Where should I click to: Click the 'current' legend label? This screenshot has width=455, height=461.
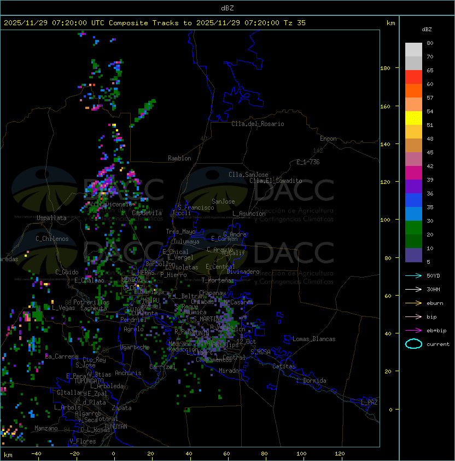tap(438, 344)
